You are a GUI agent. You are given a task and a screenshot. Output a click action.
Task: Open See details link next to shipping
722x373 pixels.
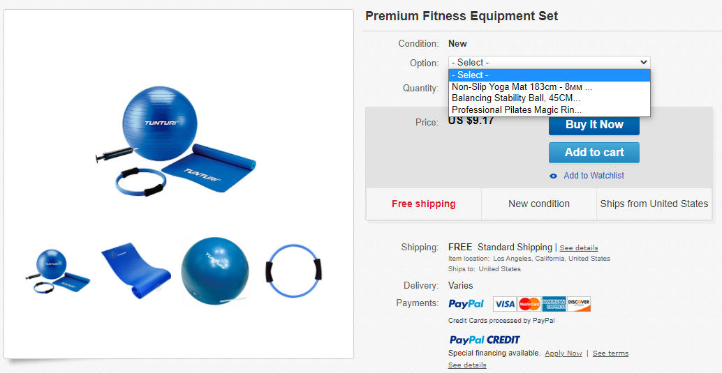[x=579, y=248]
